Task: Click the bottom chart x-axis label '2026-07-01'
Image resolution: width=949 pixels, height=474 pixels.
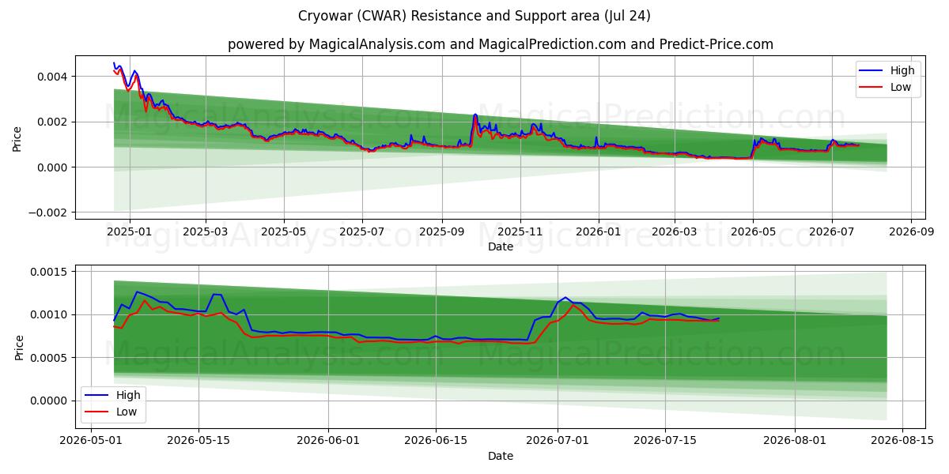Action: [558, 442]
